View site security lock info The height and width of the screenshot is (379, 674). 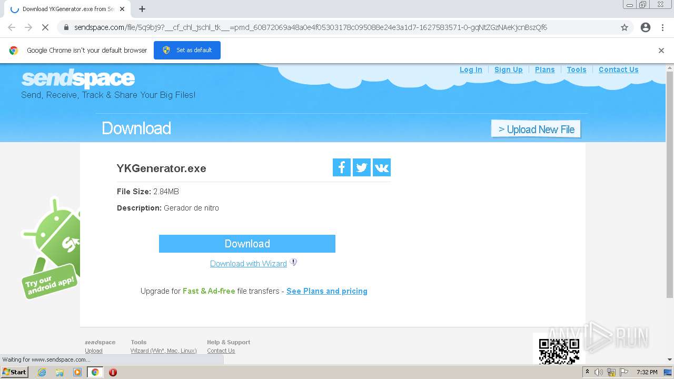point(66,27)
